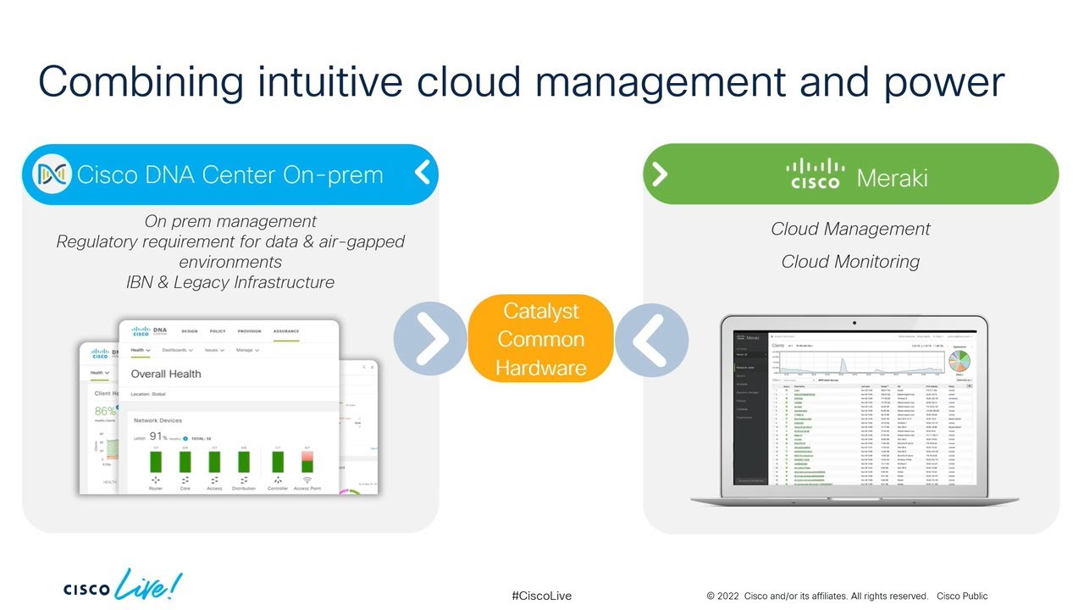This screenshot has height=610, width=1084.
Task: Click the Meraki logo in laptop sidebar
Action: [x=748, y=338]
